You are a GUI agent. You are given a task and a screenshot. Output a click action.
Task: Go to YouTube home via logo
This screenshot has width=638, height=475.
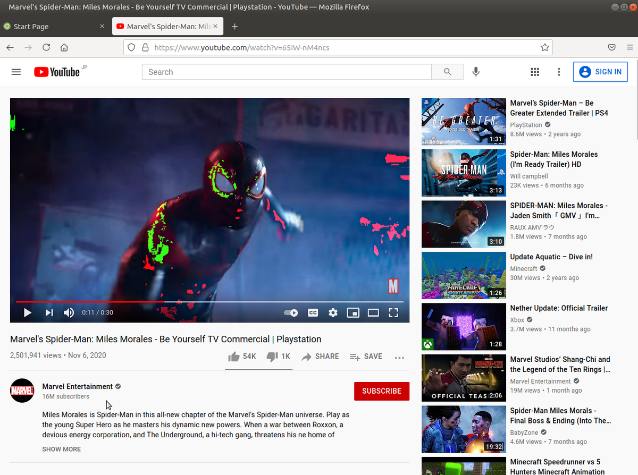tap(57, 72)
